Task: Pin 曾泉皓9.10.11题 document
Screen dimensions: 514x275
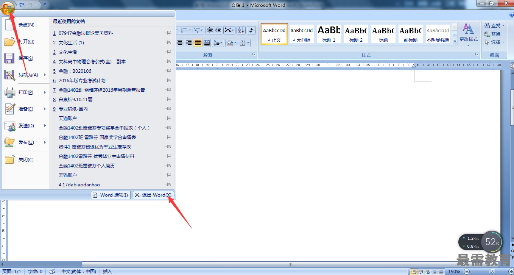Action: pos(169,99)
